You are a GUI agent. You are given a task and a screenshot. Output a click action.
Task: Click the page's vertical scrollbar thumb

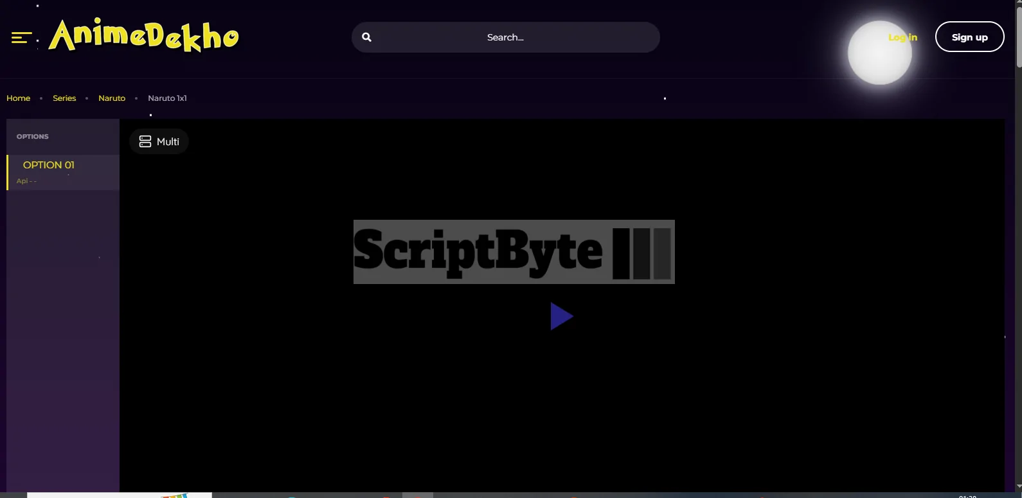(x=1018, y=35)
